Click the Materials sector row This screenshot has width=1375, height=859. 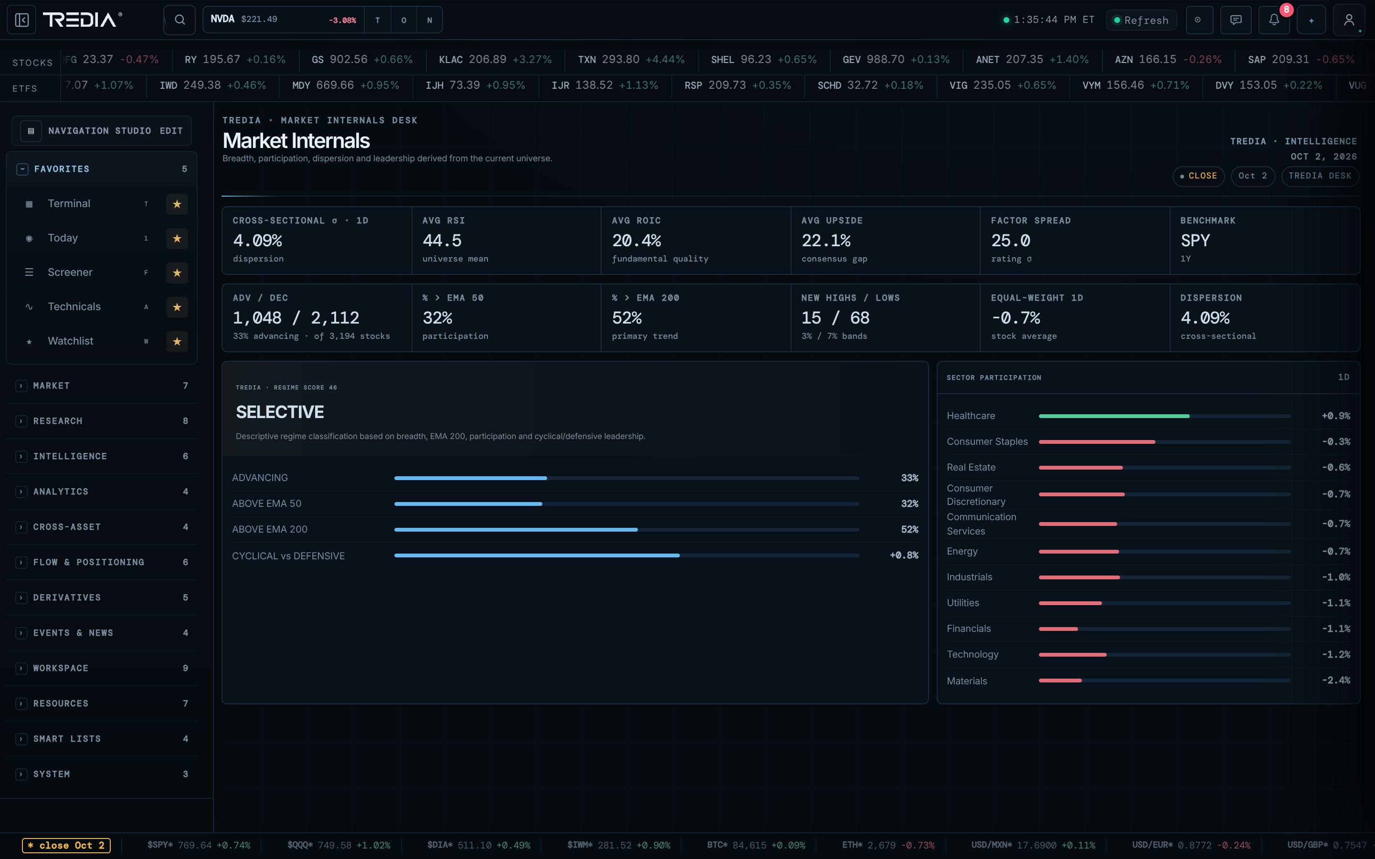pos(1148,681)
